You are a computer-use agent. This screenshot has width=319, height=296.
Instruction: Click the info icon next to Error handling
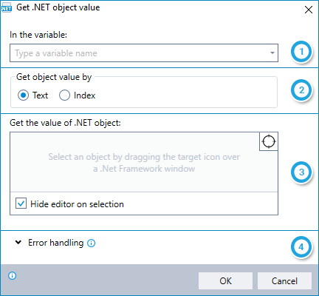click(x=92, y=243)
